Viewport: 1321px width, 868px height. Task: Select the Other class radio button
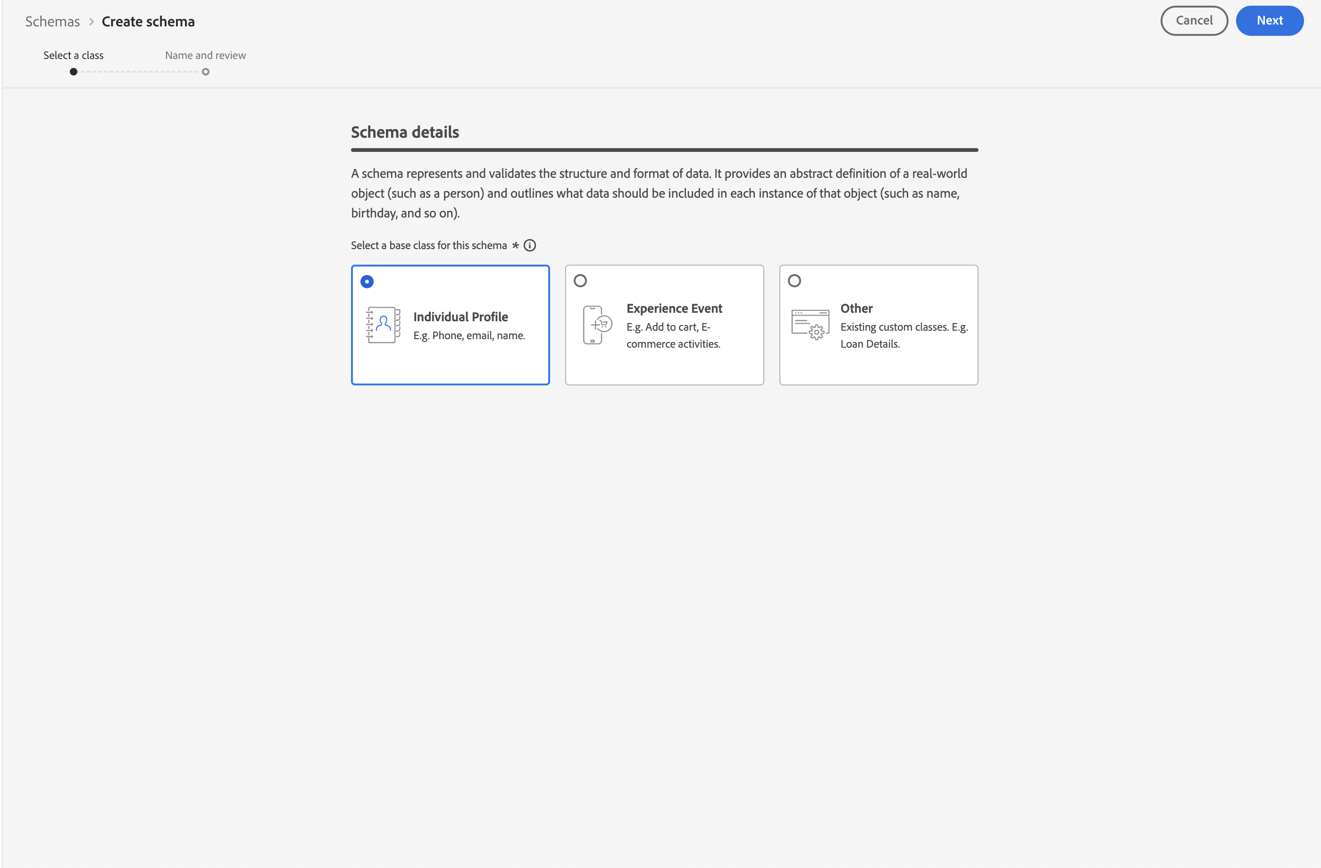point(794,281)
